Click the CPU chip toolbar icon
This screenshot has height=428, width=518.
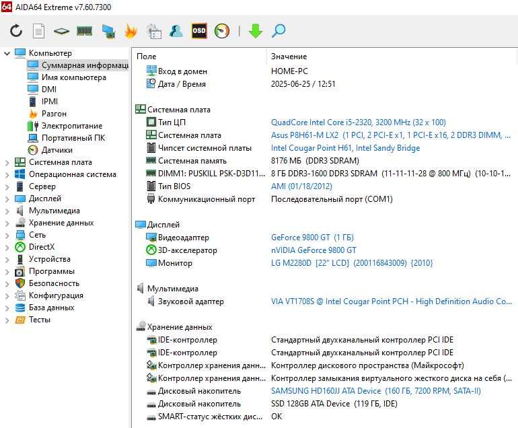[x=61, y=32]
